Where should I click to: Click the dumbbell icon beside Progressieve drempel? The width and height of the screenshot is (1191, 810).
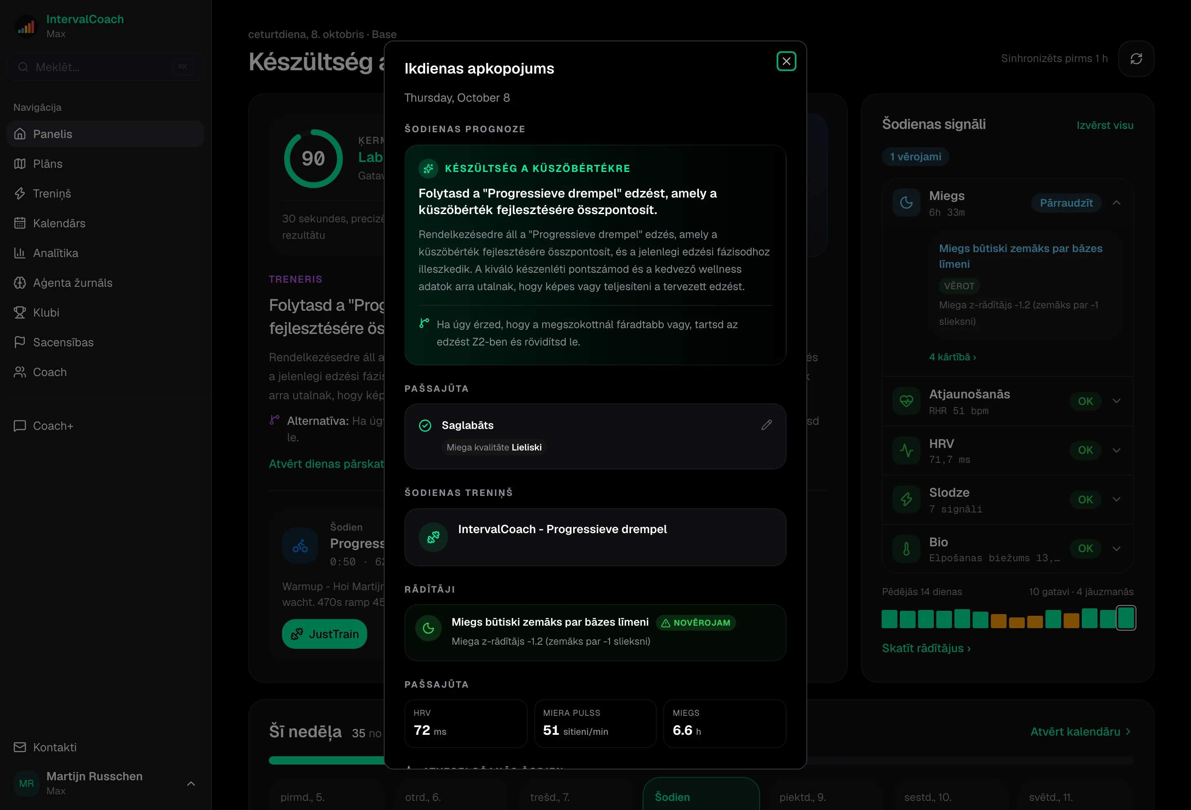click(x=433, y=537)
